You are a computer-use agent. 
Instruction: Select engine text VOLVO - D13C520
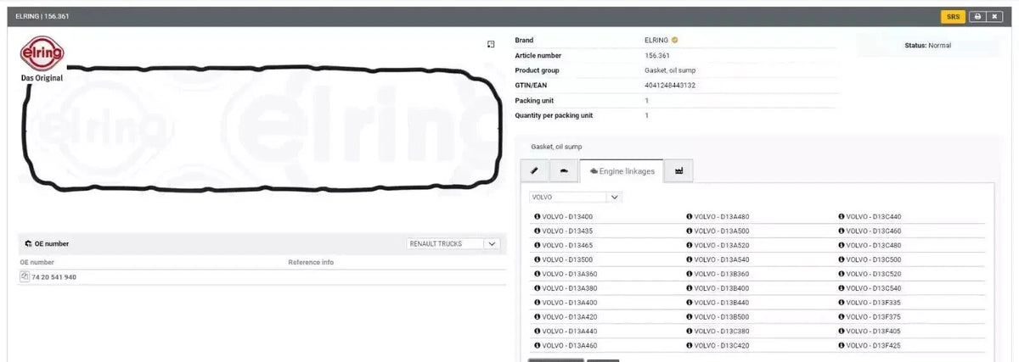874,274
